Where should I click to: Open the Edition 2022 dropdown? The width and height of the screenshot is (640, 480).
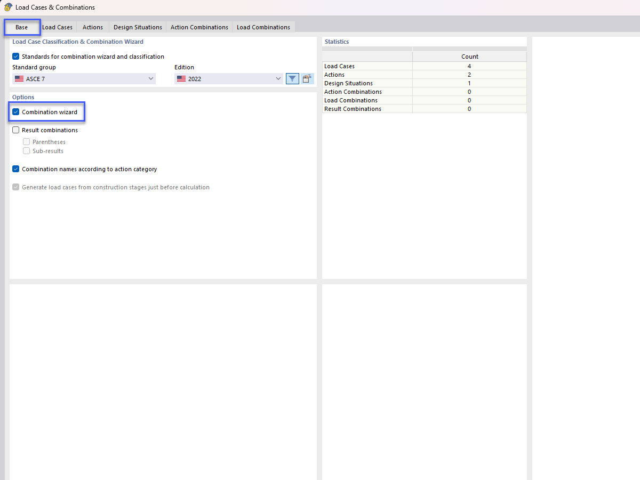(278, 78)
